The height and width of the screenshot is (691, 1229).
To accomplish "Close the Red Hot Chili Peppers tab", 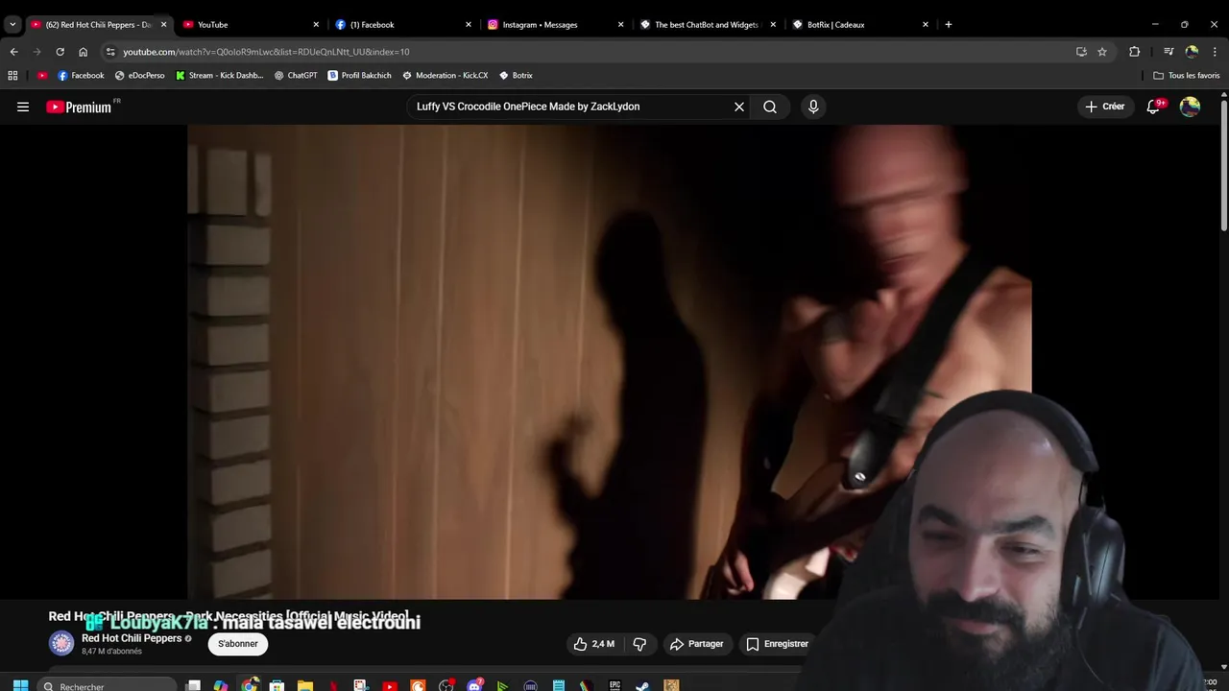I will 163,24.
